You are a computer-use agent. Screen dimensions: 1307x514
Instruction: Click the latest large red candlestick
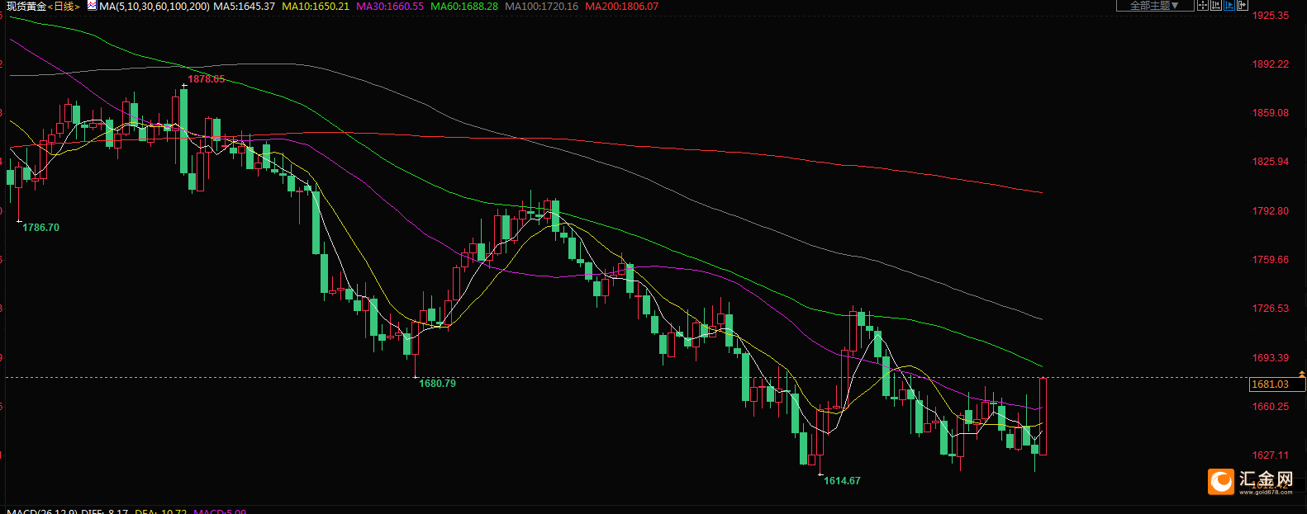click(x=1043, y=416)
